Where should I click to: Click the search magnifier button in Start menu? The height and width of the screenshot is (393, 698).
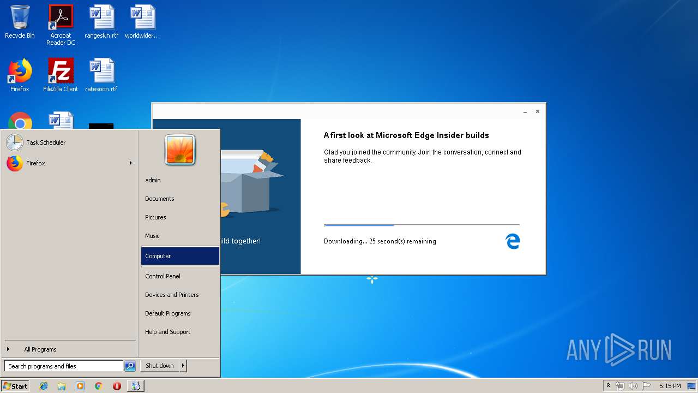(x=130, y=366)
